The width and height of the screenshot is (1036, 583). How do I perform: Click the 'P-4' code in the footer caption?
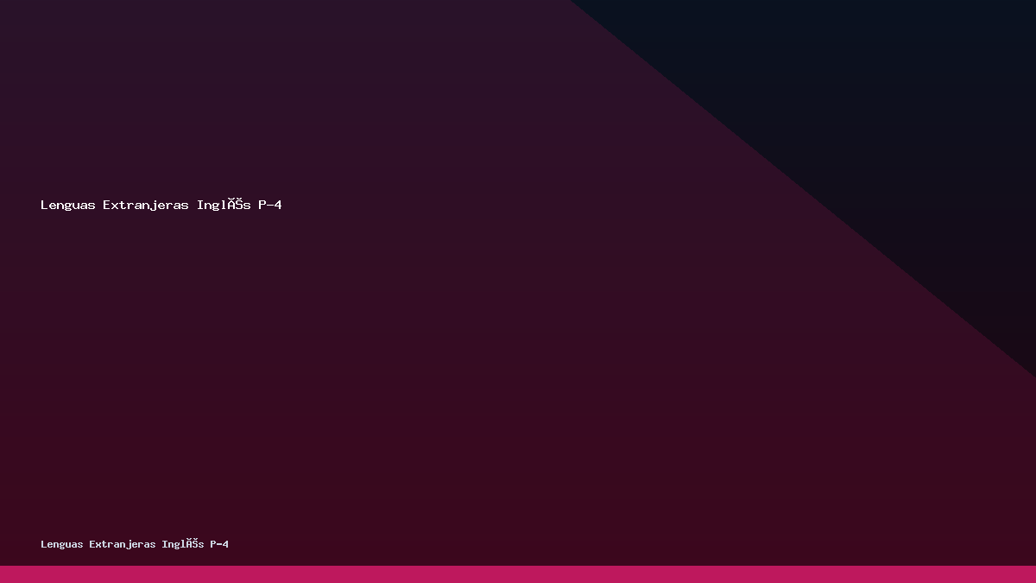[219, 544]
